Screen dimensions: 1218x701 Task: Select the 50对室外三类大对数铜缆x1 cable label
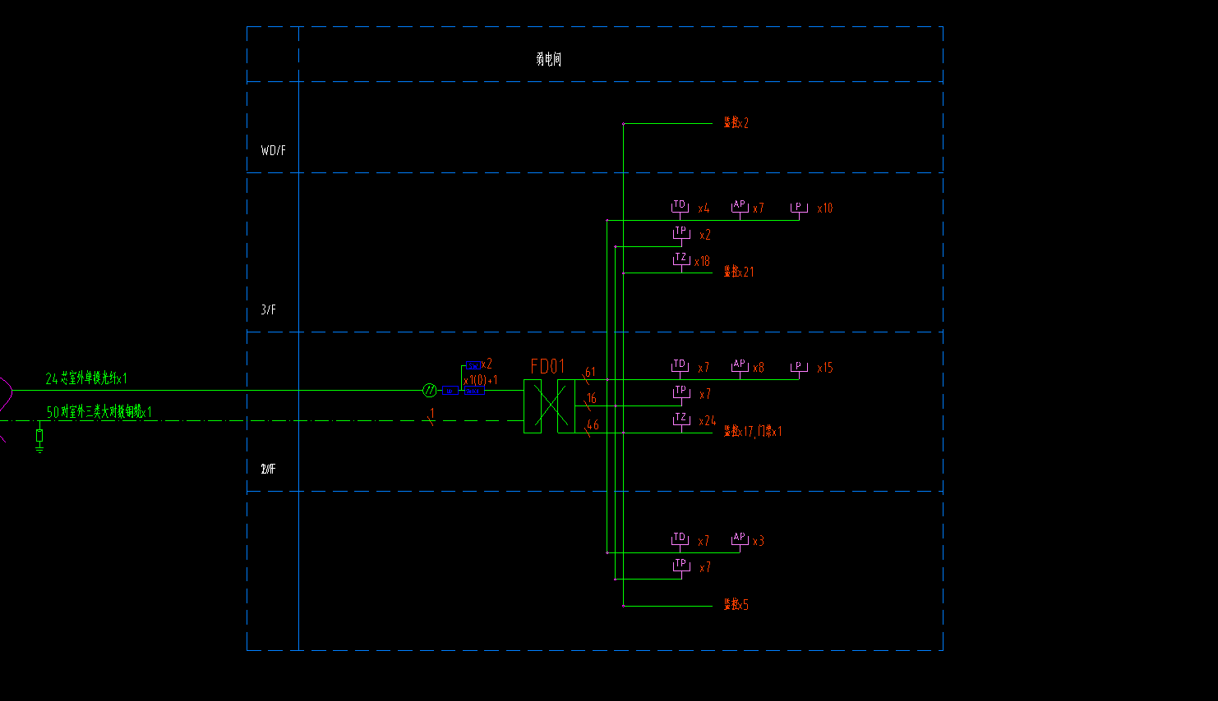click(x=99, y=412)
